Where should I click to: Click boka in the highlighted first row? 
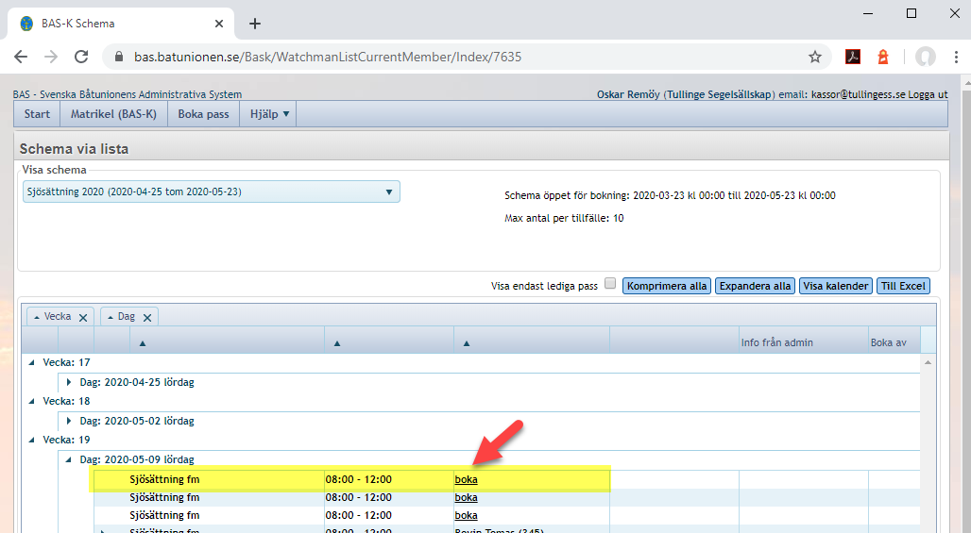pos(467,479)
